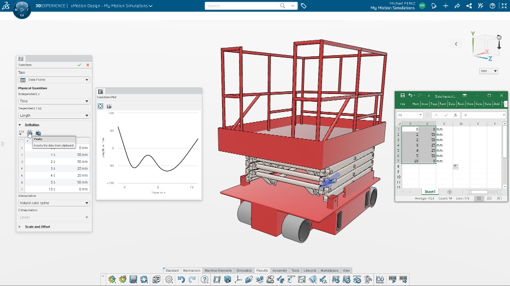
Task: Switch to the Lifecycle tab
Action: point(310,271)
